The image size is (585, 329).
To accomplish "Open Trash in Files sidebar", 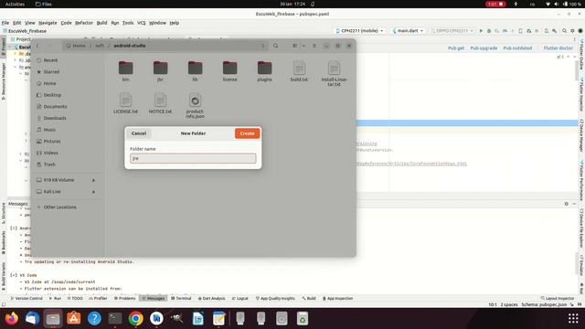I will (49, 164).
